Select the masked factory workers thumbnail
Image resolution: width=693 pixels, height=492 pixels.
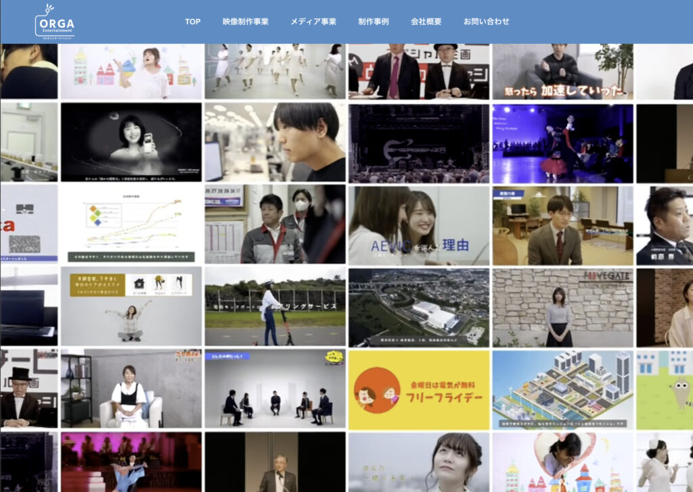[x=275, y=225]
